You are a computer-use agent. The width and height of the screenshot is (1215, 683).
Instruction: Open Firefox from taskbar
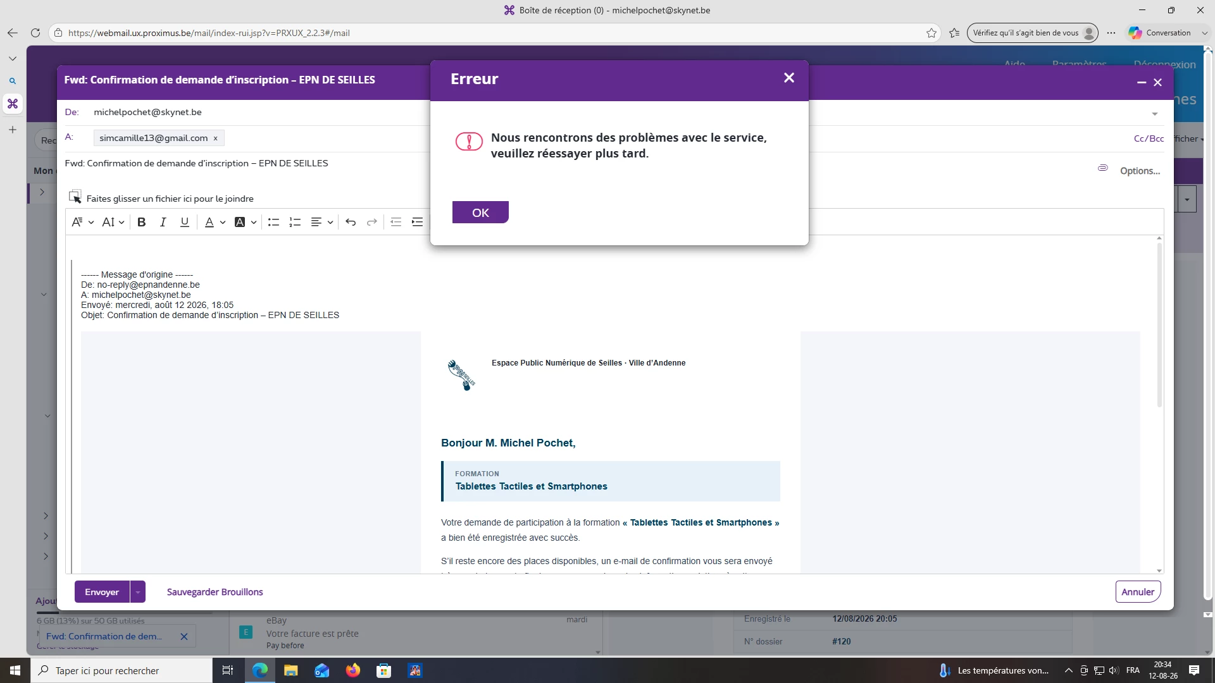352,670
